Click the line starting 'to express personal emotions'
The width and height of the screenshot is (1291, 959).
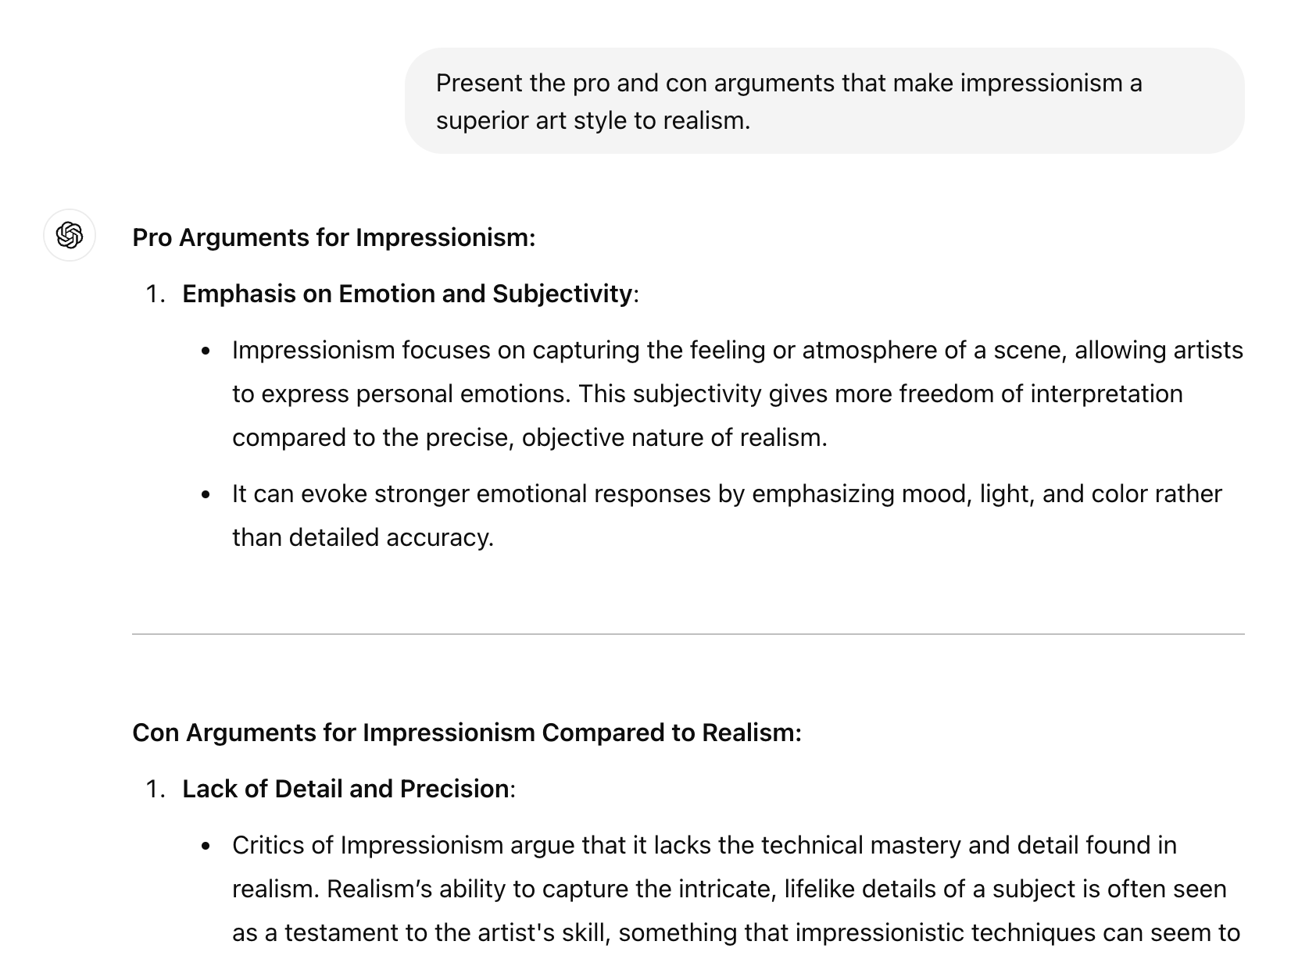click(x=707, y=394)
